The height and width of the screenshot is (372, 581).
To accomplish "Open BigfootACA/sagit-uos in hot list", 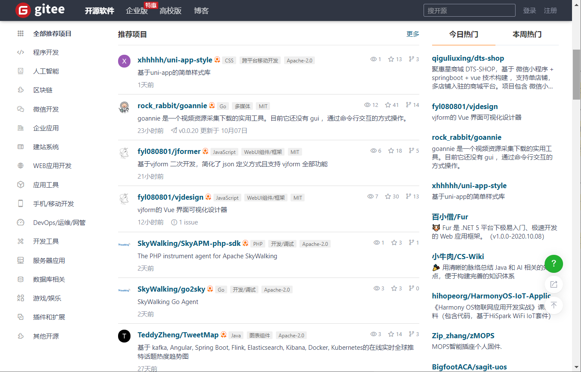I will click(x=469, y=367).
